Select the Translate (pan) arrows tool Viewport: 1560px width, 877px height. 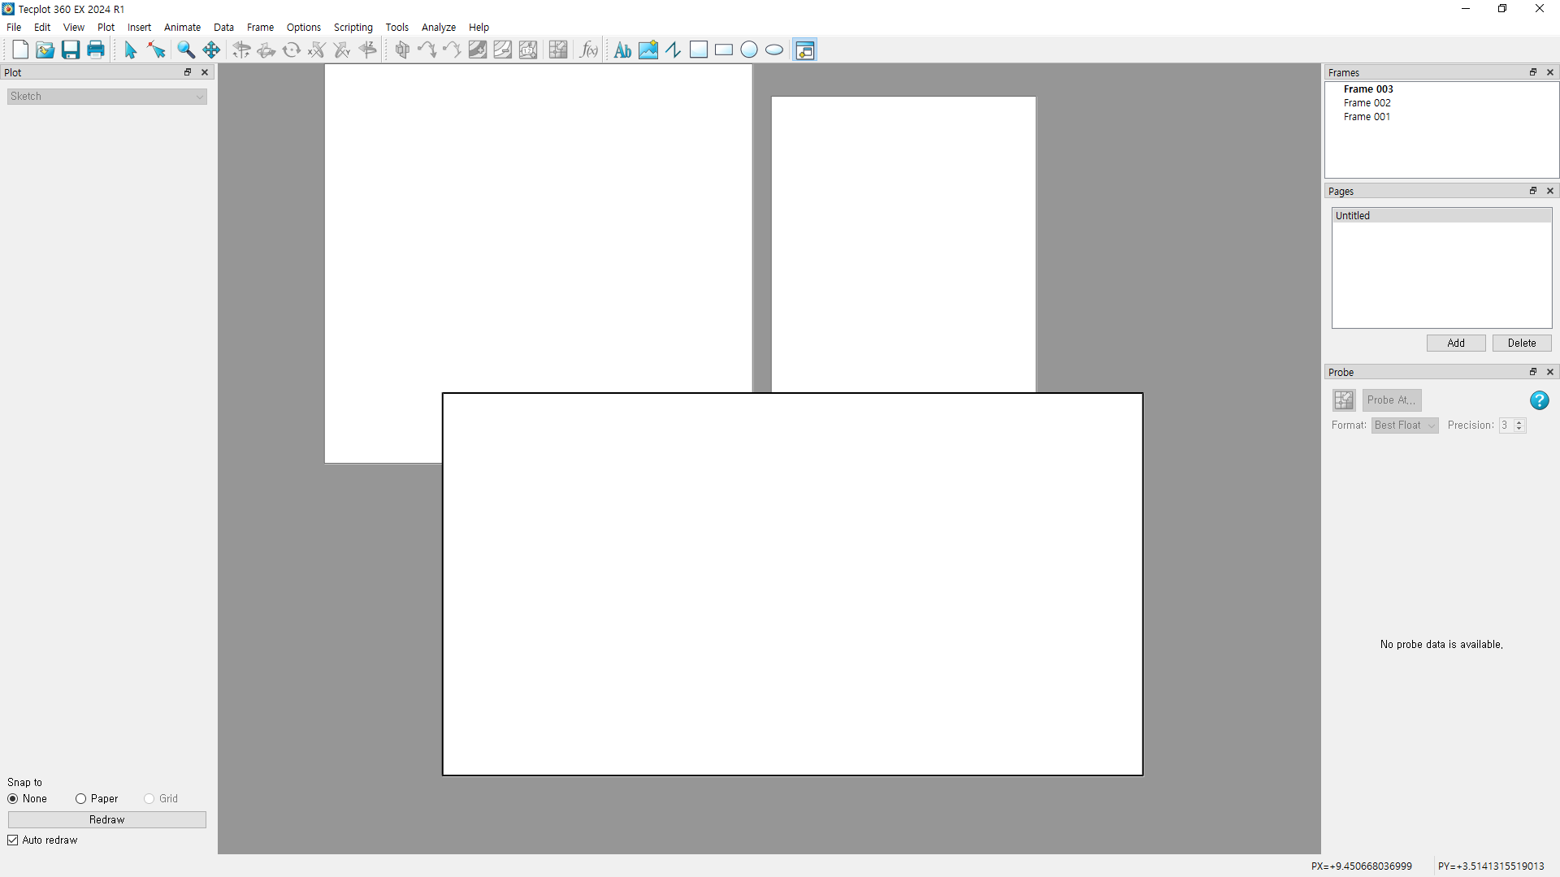[211, 50]
